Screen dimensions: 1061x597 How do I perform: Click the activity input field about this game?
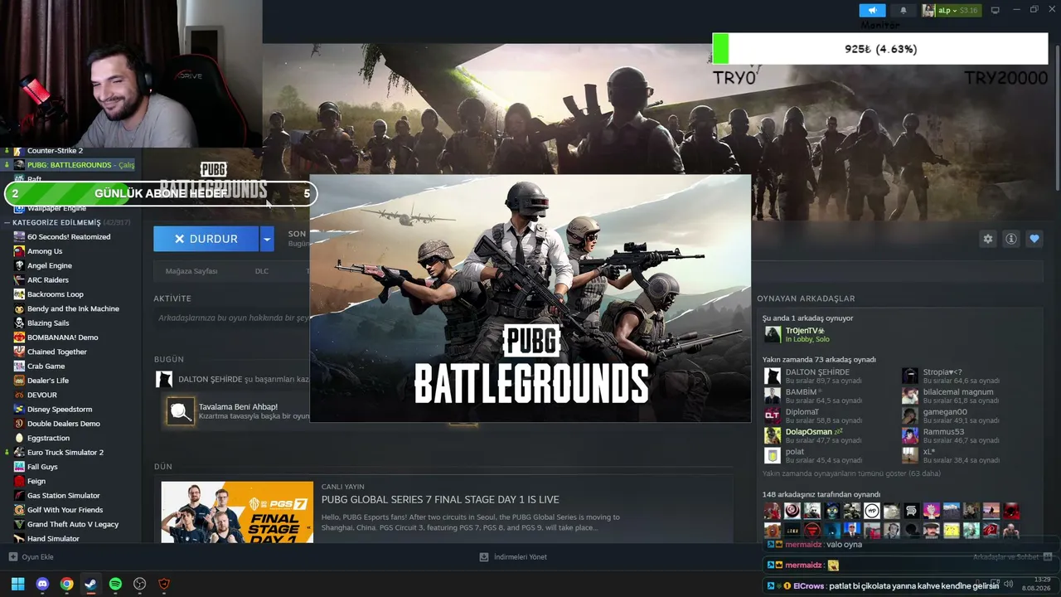(x=232, y=318)
